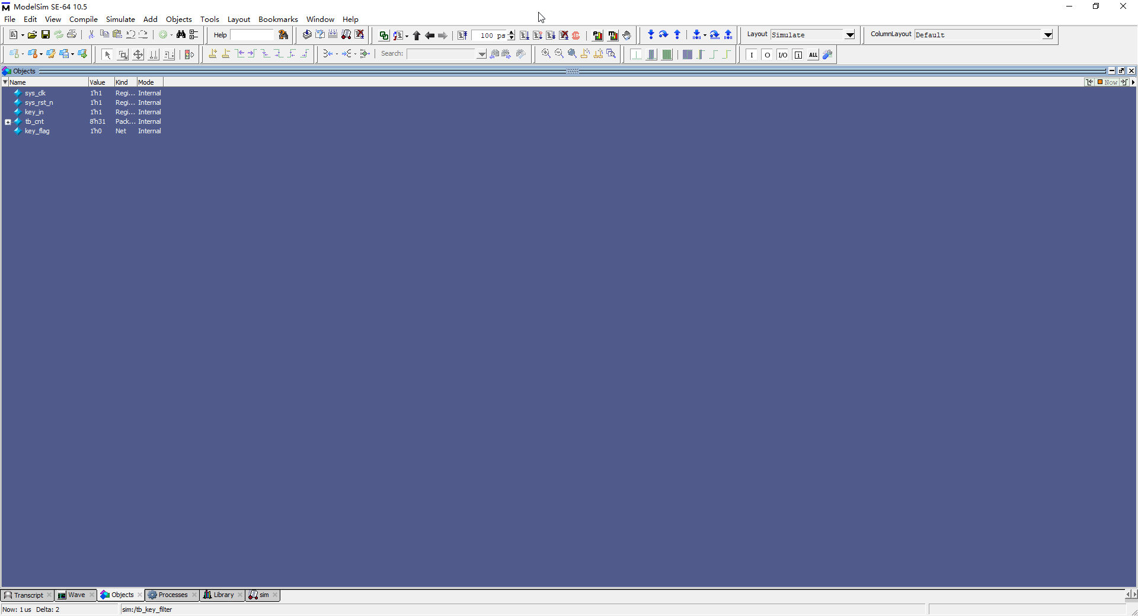
Task: Click the black up arrow navigation icon
Action: coord(416,36)
